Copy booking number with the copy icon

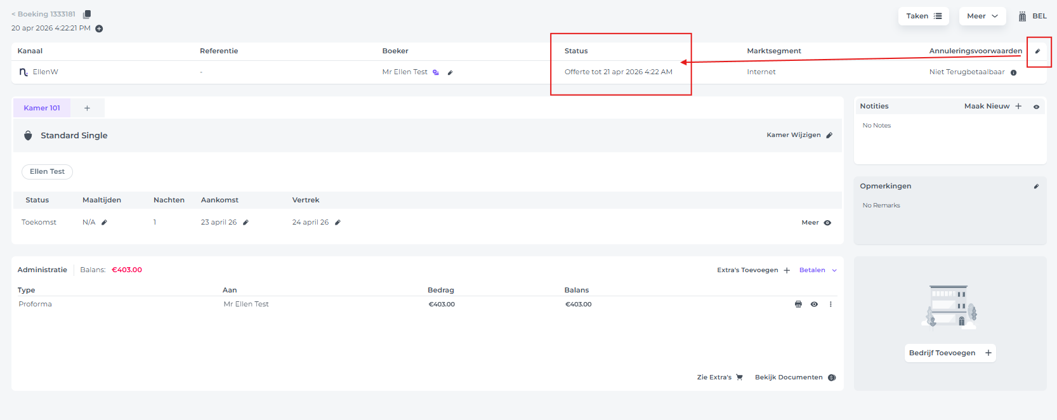[x=87, y=14]
